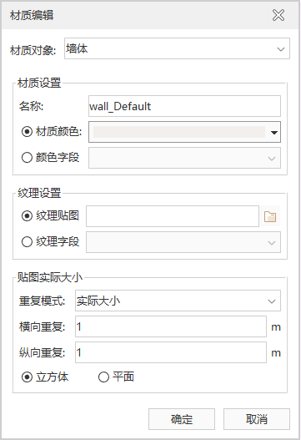The image size is (301, 440).
Task: Select the 立方体 mapping option
Action: click(x=27, y=377)
